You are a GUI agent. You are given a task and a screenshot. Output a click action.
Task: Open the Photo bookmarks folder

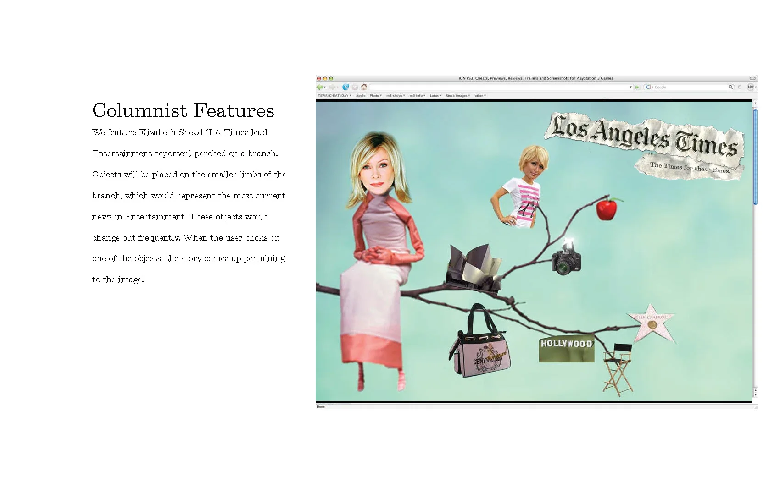coord(376,96)
